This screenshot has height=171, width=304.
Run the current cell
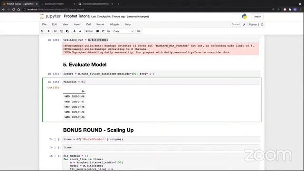(89, 31)
